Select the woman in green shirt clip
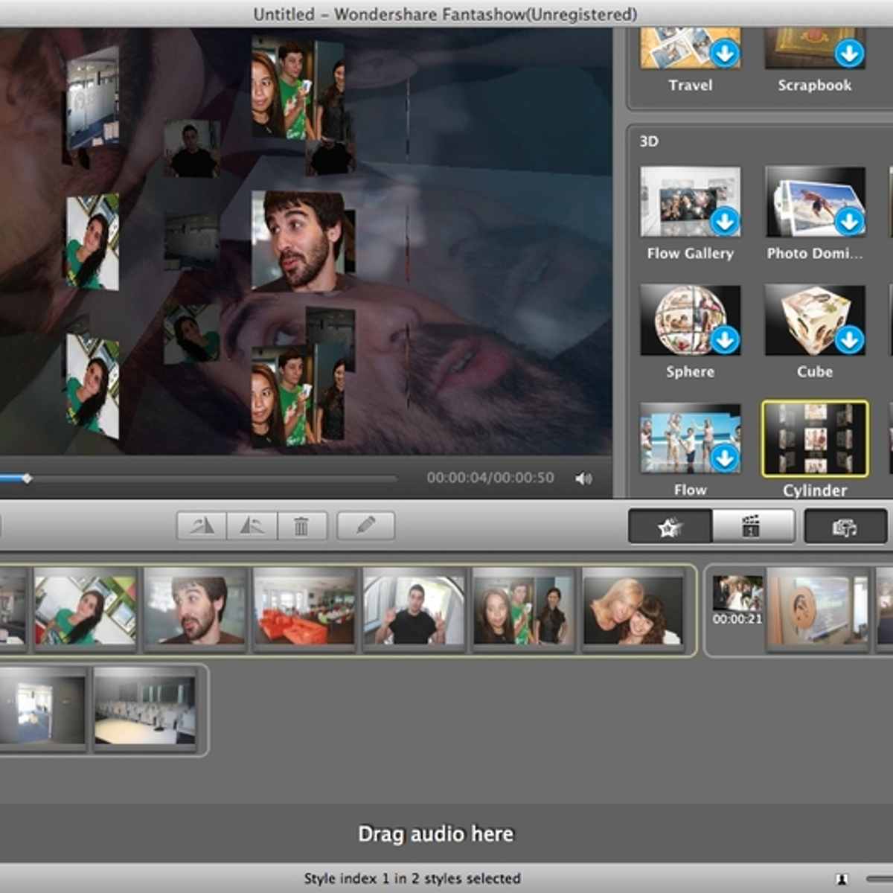 point(85,609)
